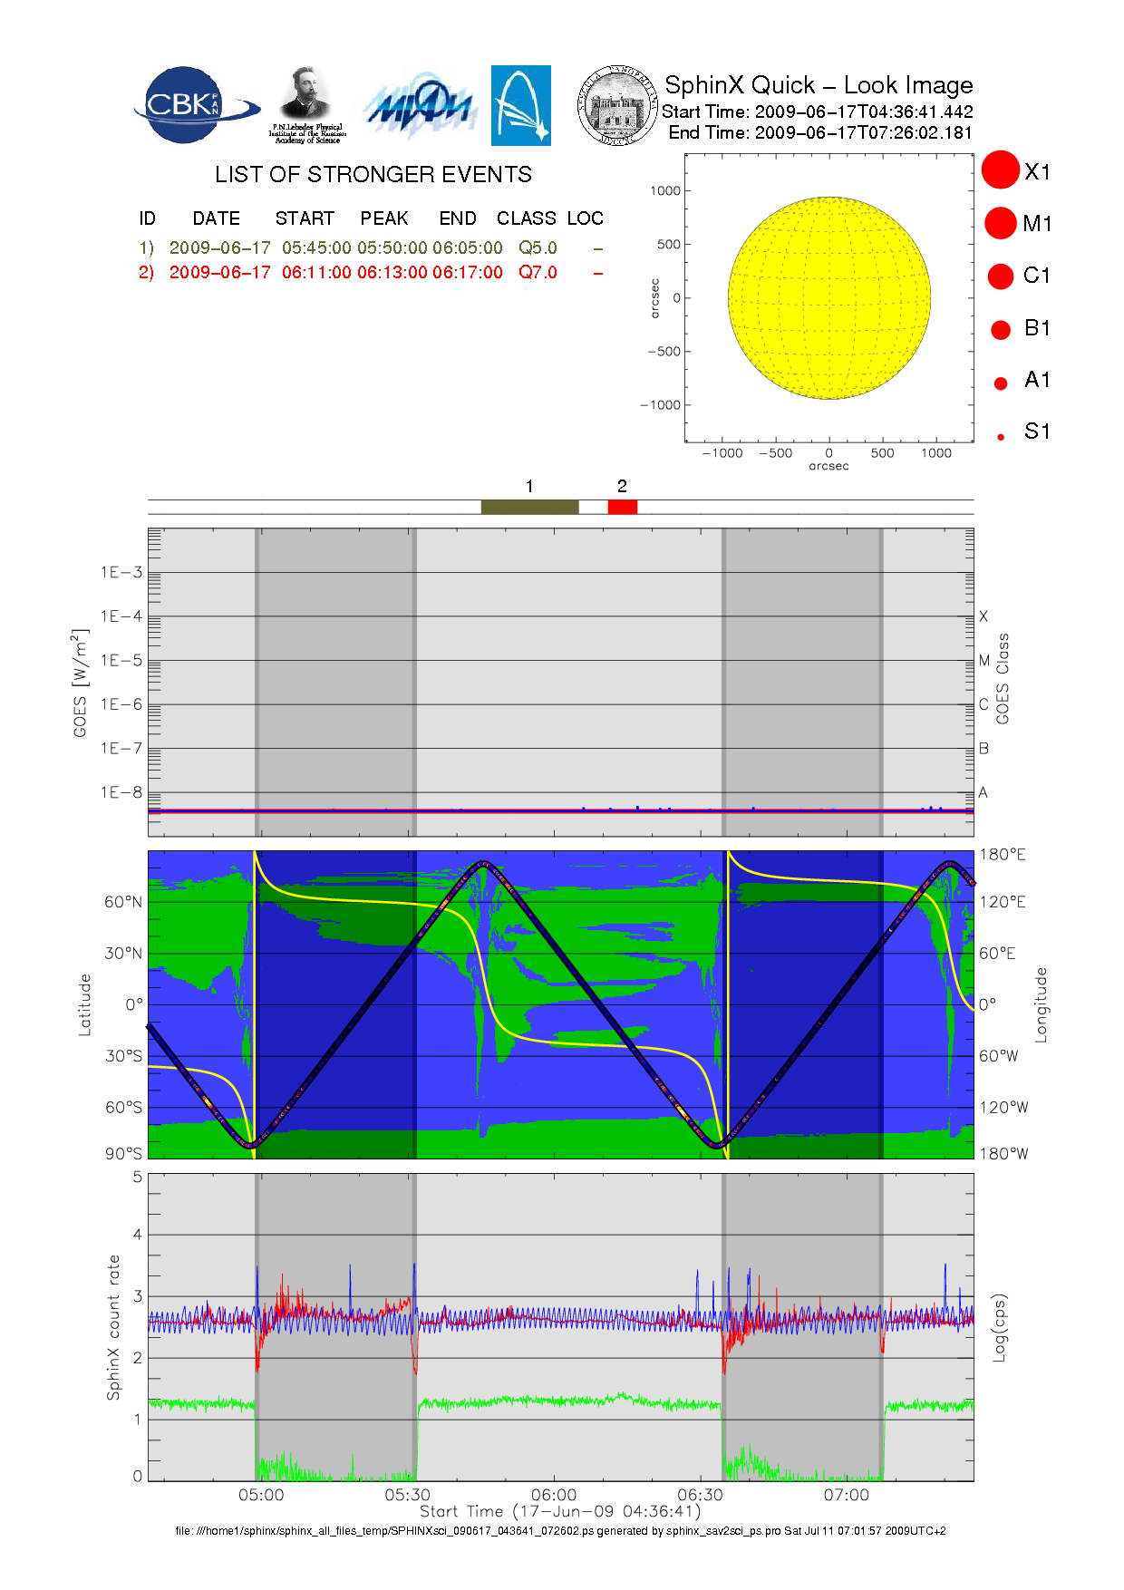Click the Latitude axis label
The width and height of the screenshot is (1124, 1590).
click(85, 1004)
